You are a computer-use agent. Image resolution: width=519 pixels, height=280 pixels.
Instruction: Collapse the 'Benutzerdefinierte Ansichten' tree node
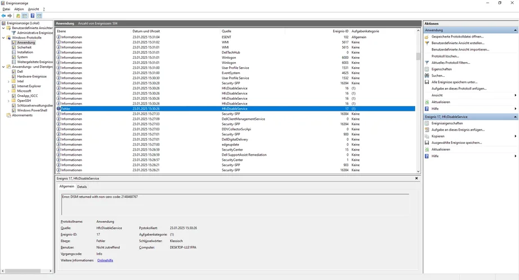tap(3, 28)
